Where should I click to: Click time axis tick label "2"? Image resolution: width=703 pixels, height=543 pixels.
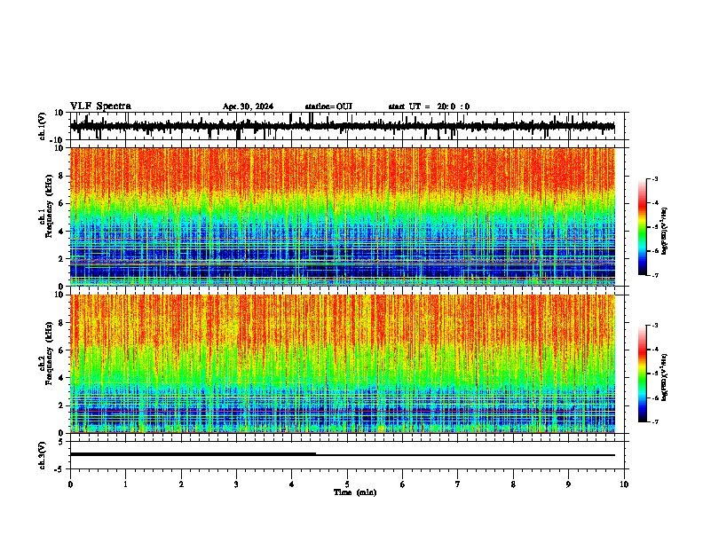[181, 484]
